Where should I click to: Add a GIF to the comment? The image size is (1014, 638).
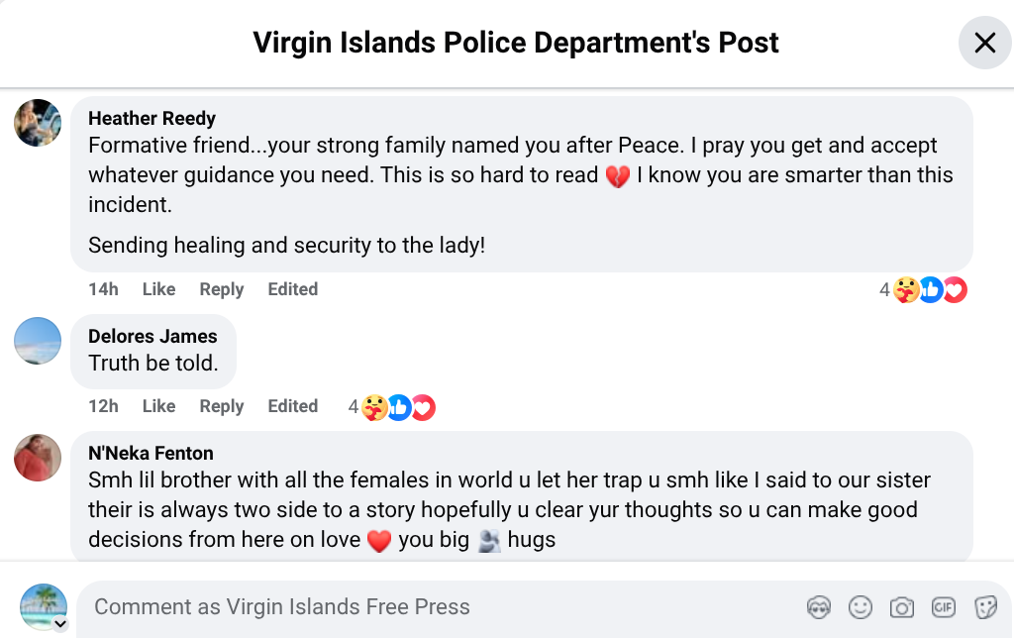pos(943,607)
